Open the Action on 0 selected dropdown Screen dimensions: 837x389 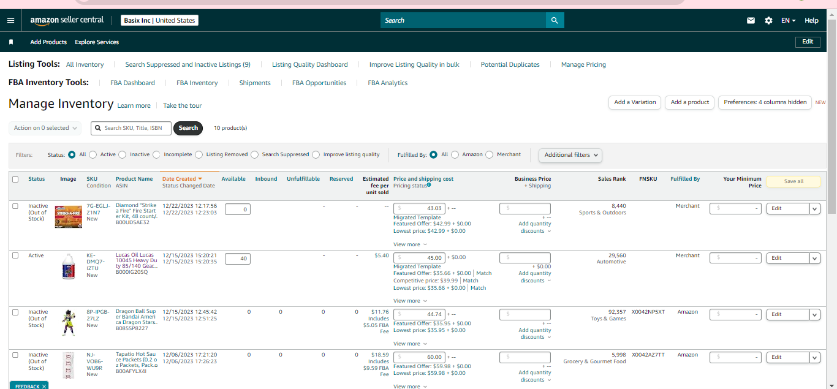[x=45, y=128]
